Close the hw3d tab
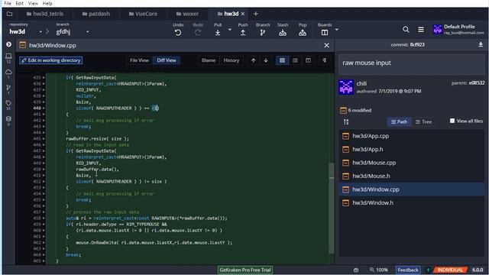Screen dimensions: 489x275 (243, 14)
